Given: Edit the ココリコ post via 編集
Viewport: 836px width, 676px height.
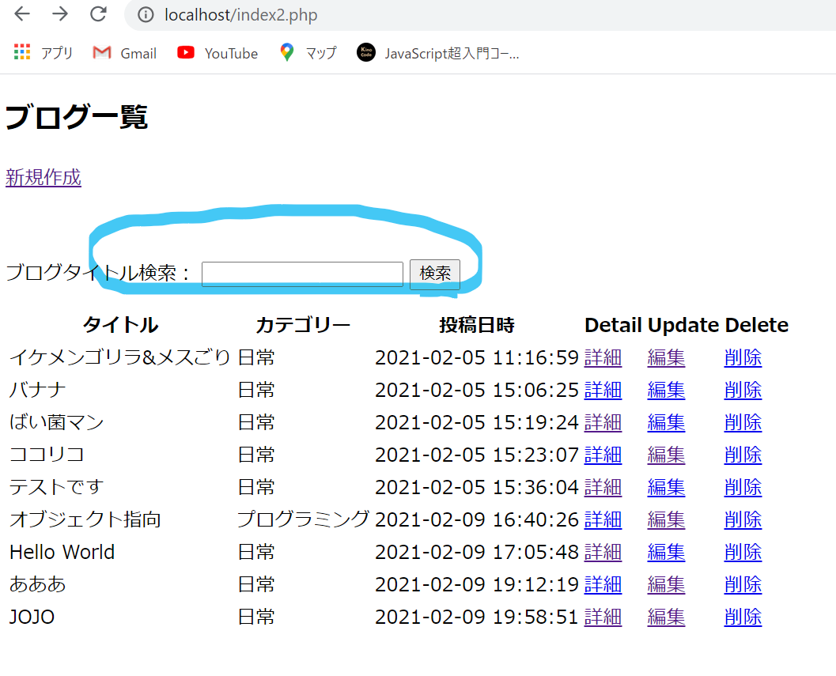Looking at the screenshot, I should pyautogui.click(x=666, y=455).
